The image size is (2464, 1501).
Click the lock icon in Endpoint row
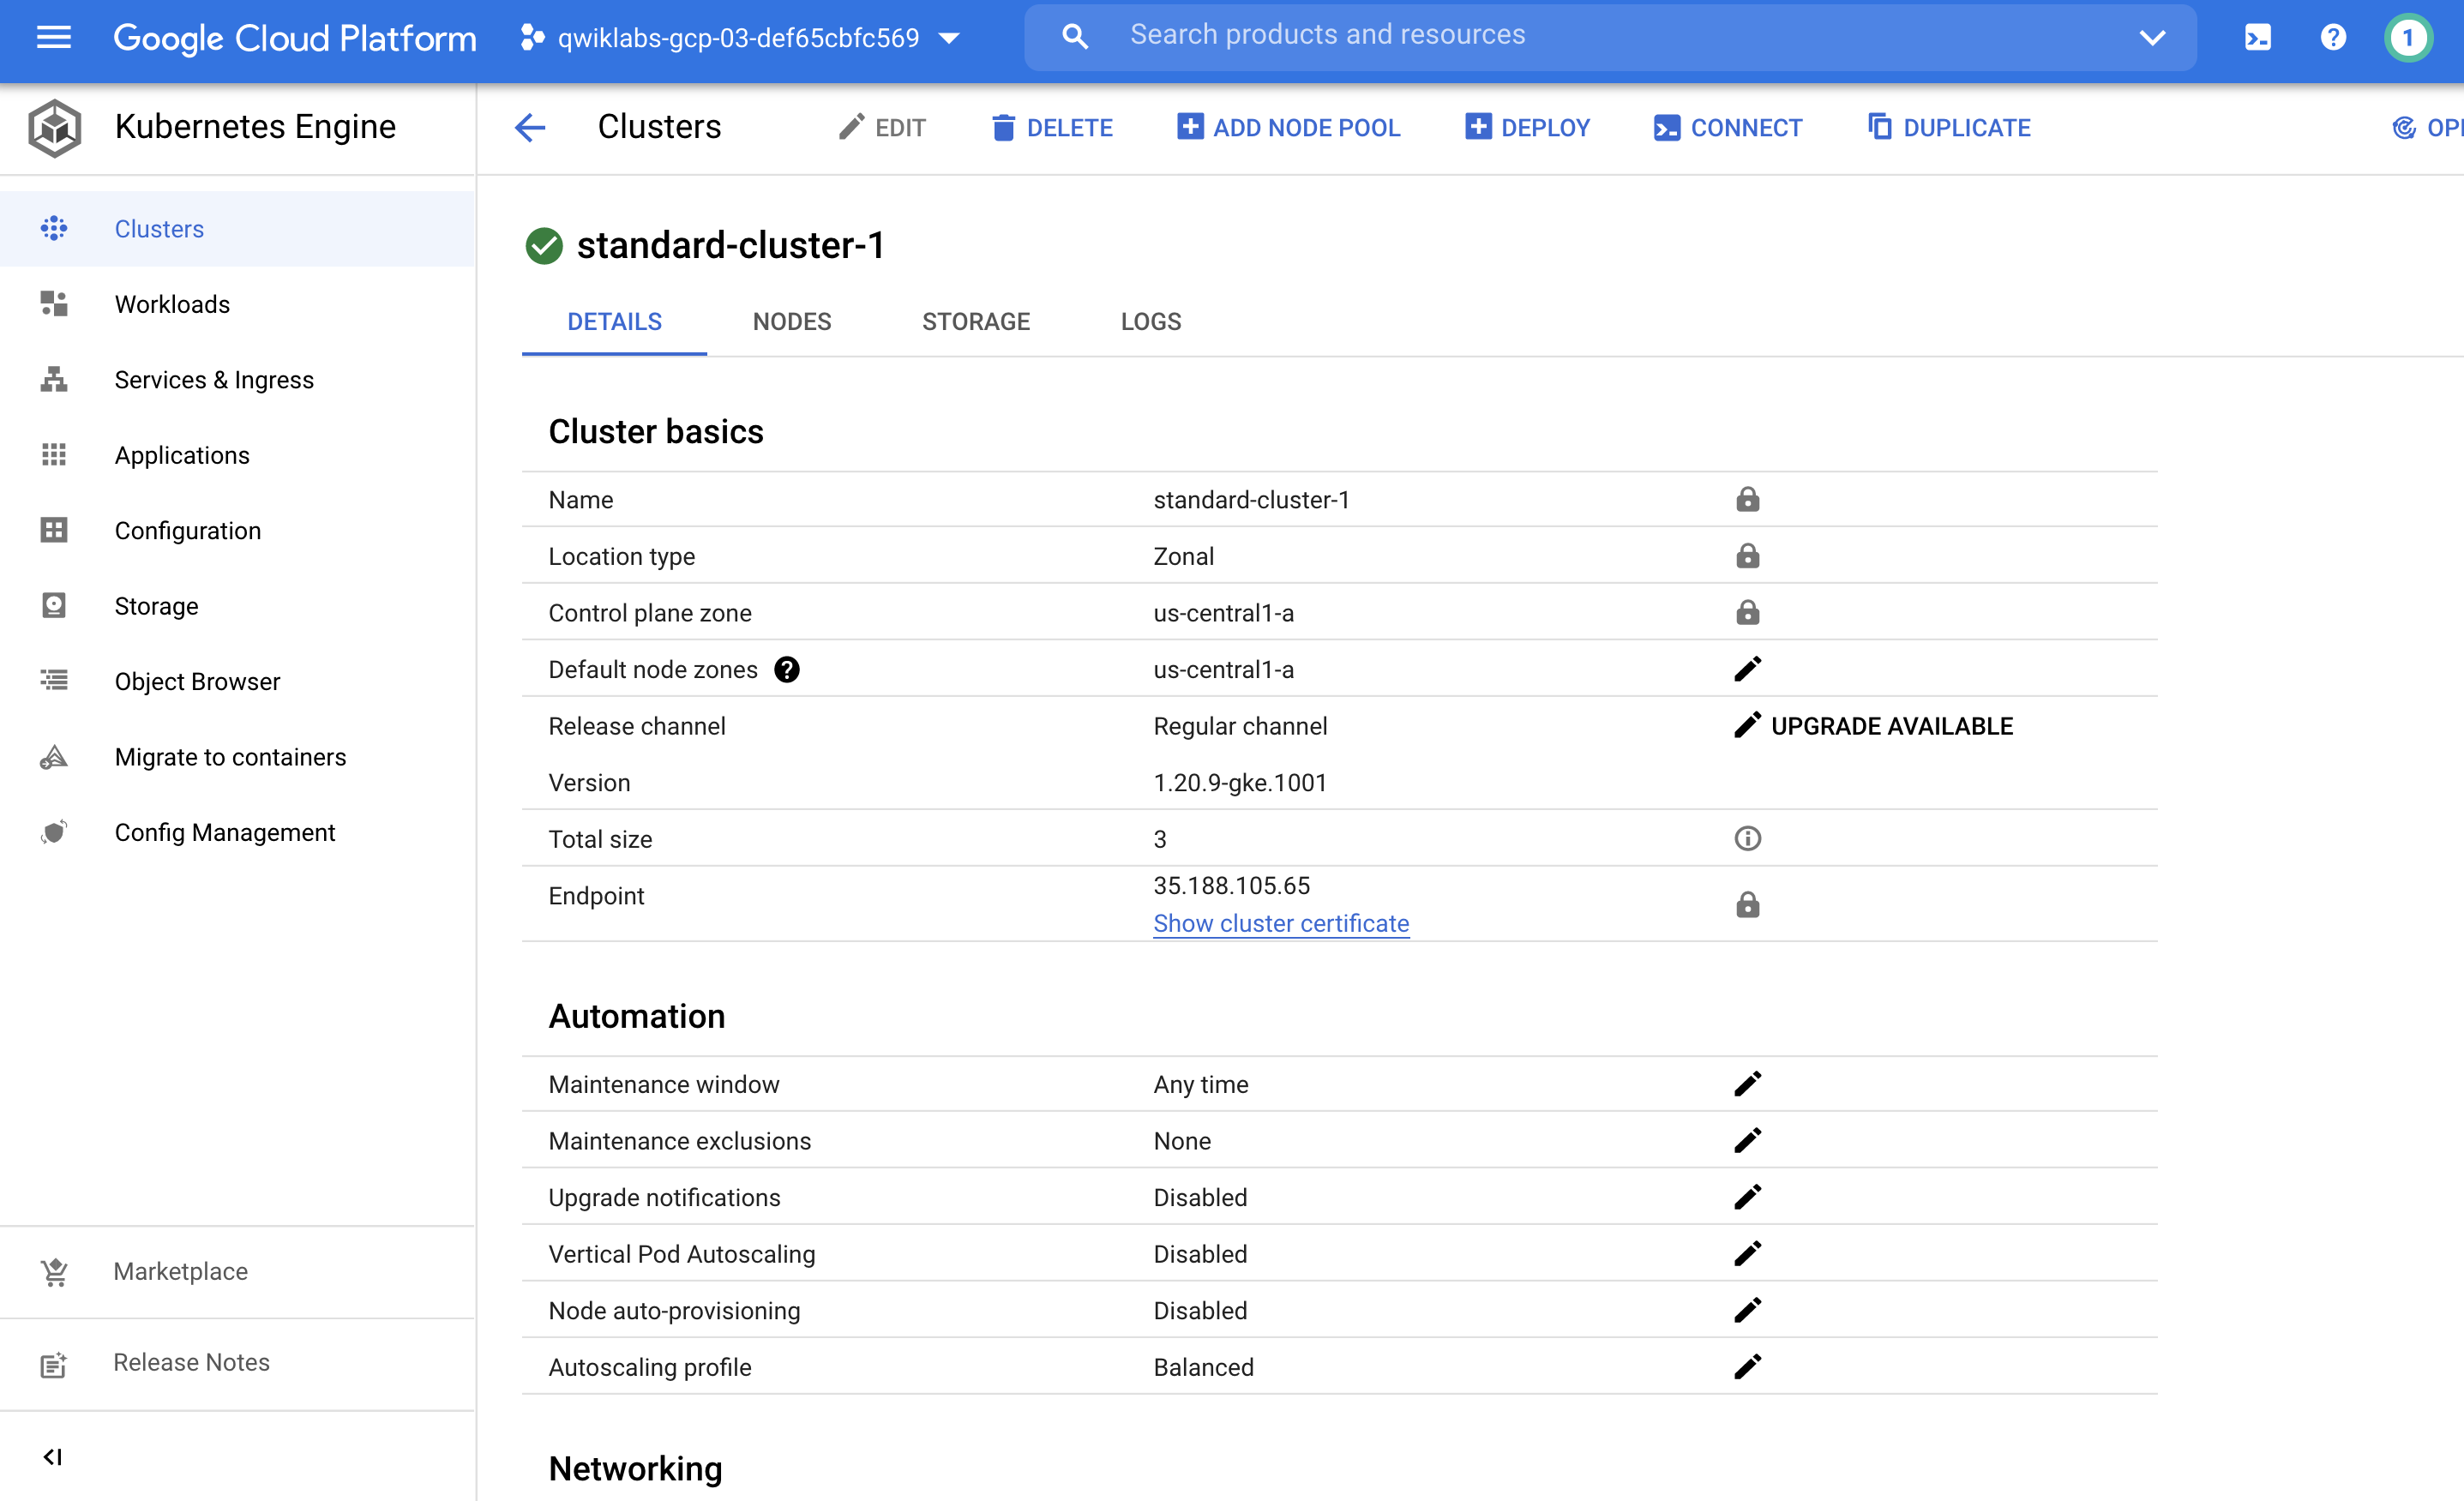tap(1747, 905)
